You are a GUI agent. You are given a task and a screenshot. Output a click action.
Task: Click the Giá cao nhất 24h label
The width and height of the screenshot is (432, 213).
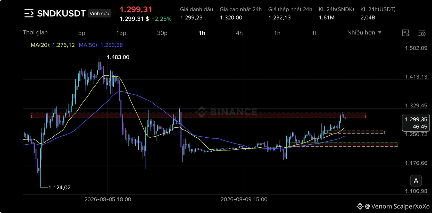(241, 10)
